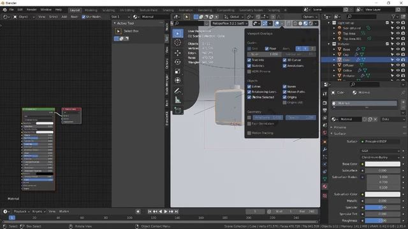The height and width of the screenshot is (229, 408).
Task: Select the Transform tool
Action: pos(178,80)
